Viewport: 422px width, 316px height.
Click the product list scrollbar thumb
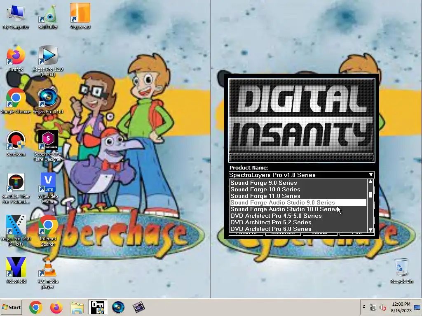coord(370,195)
